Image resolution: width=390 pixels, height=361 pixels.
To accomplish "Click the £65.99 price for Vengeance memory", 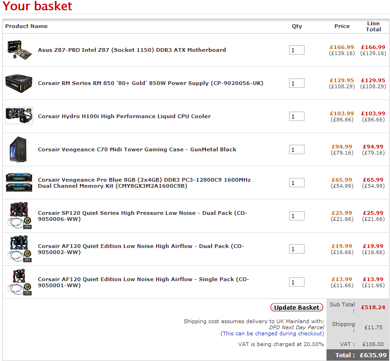I will point(342,180).
